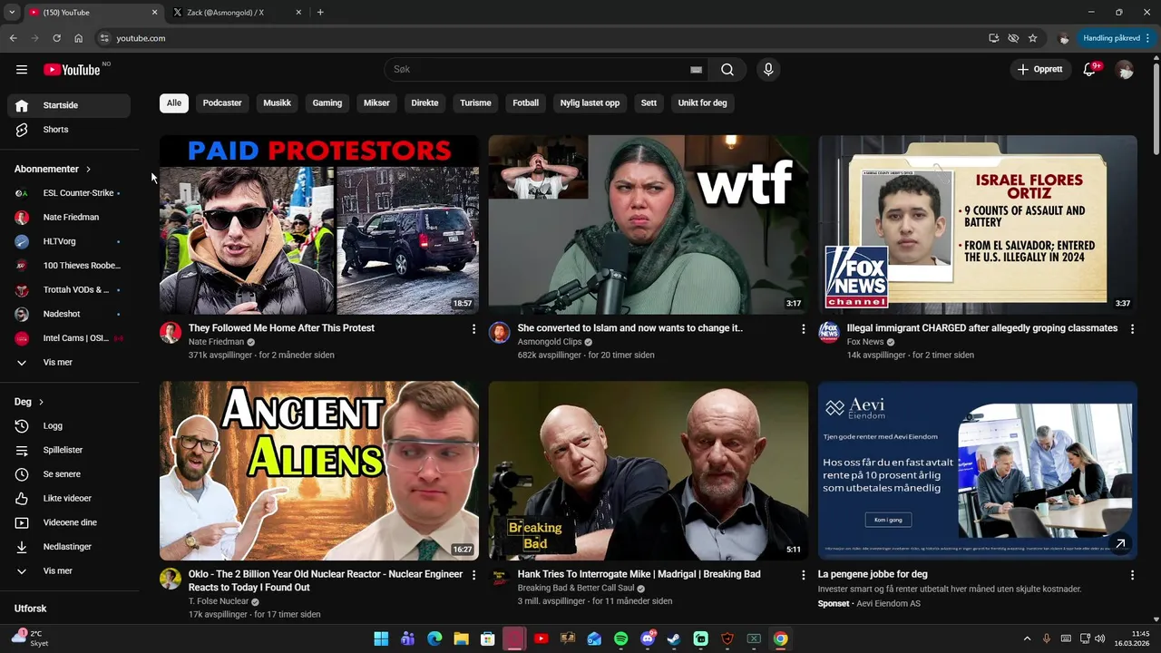
Task: Expand sidebar subscriptions Vis mer
Action: click(x=69, y=363)
